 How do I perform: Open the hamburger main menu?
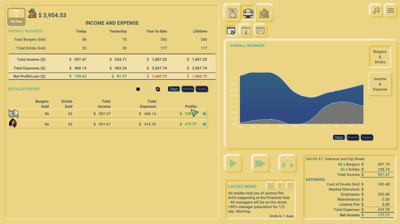tap(390, 10)
